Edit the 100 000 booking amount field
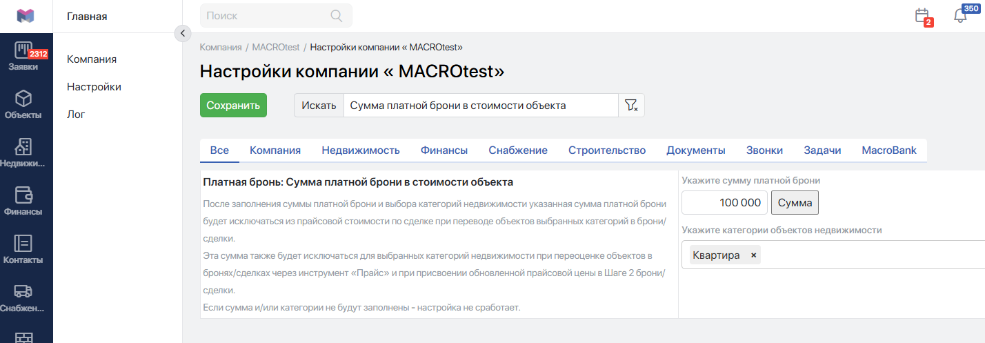This screenshot has height=343, width=985. [x=724, y=203]
